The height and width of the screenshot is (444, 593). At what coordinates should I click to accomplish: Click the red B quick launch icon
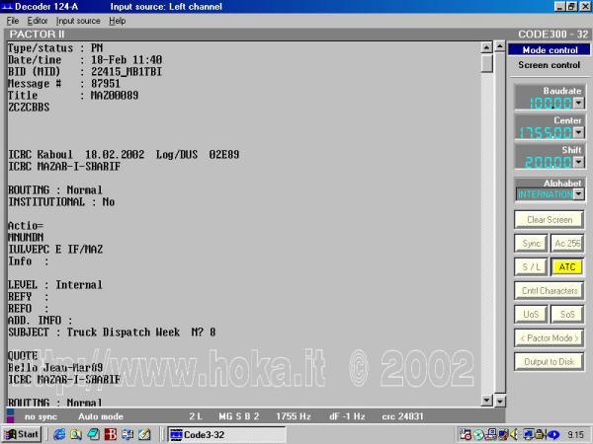[111, 434]
